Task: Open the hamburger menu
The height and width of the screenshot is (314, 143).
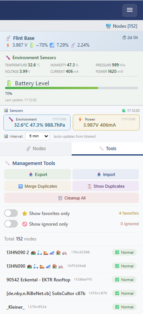Action: [130, 10]
